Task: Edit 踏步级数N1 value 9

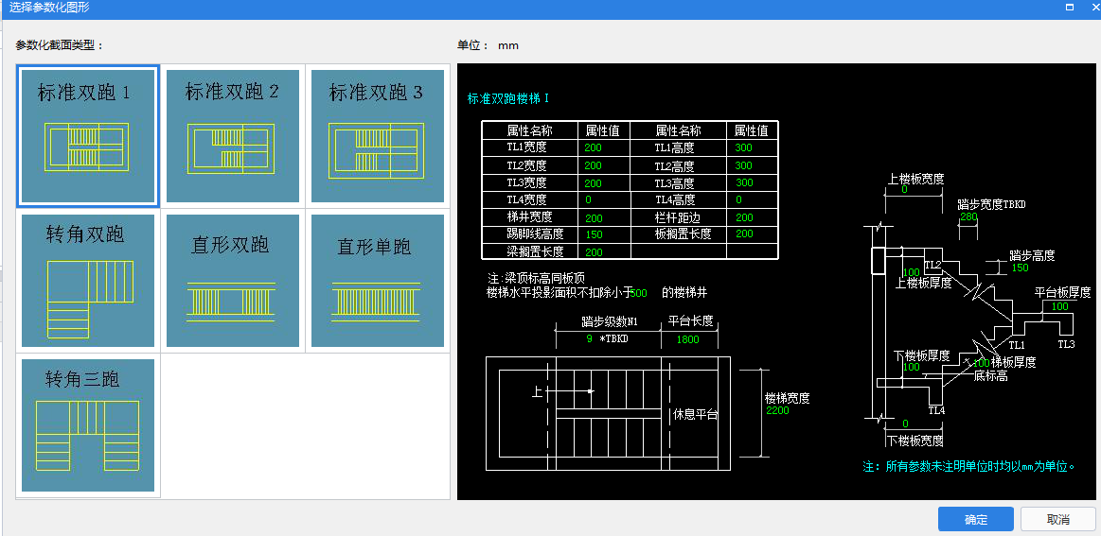Action: point(589,338)
